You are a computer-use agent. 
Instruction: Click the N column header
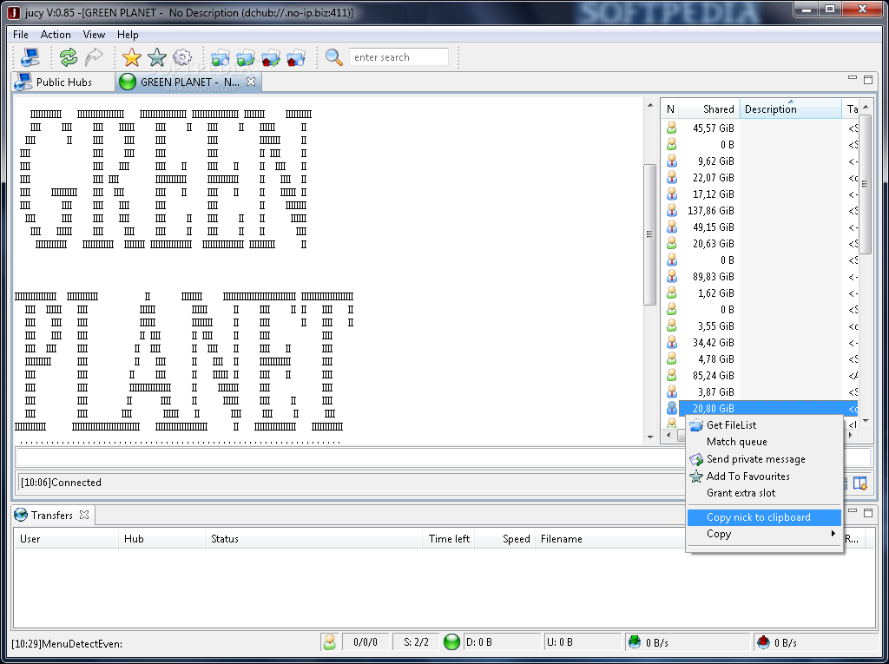670,108
